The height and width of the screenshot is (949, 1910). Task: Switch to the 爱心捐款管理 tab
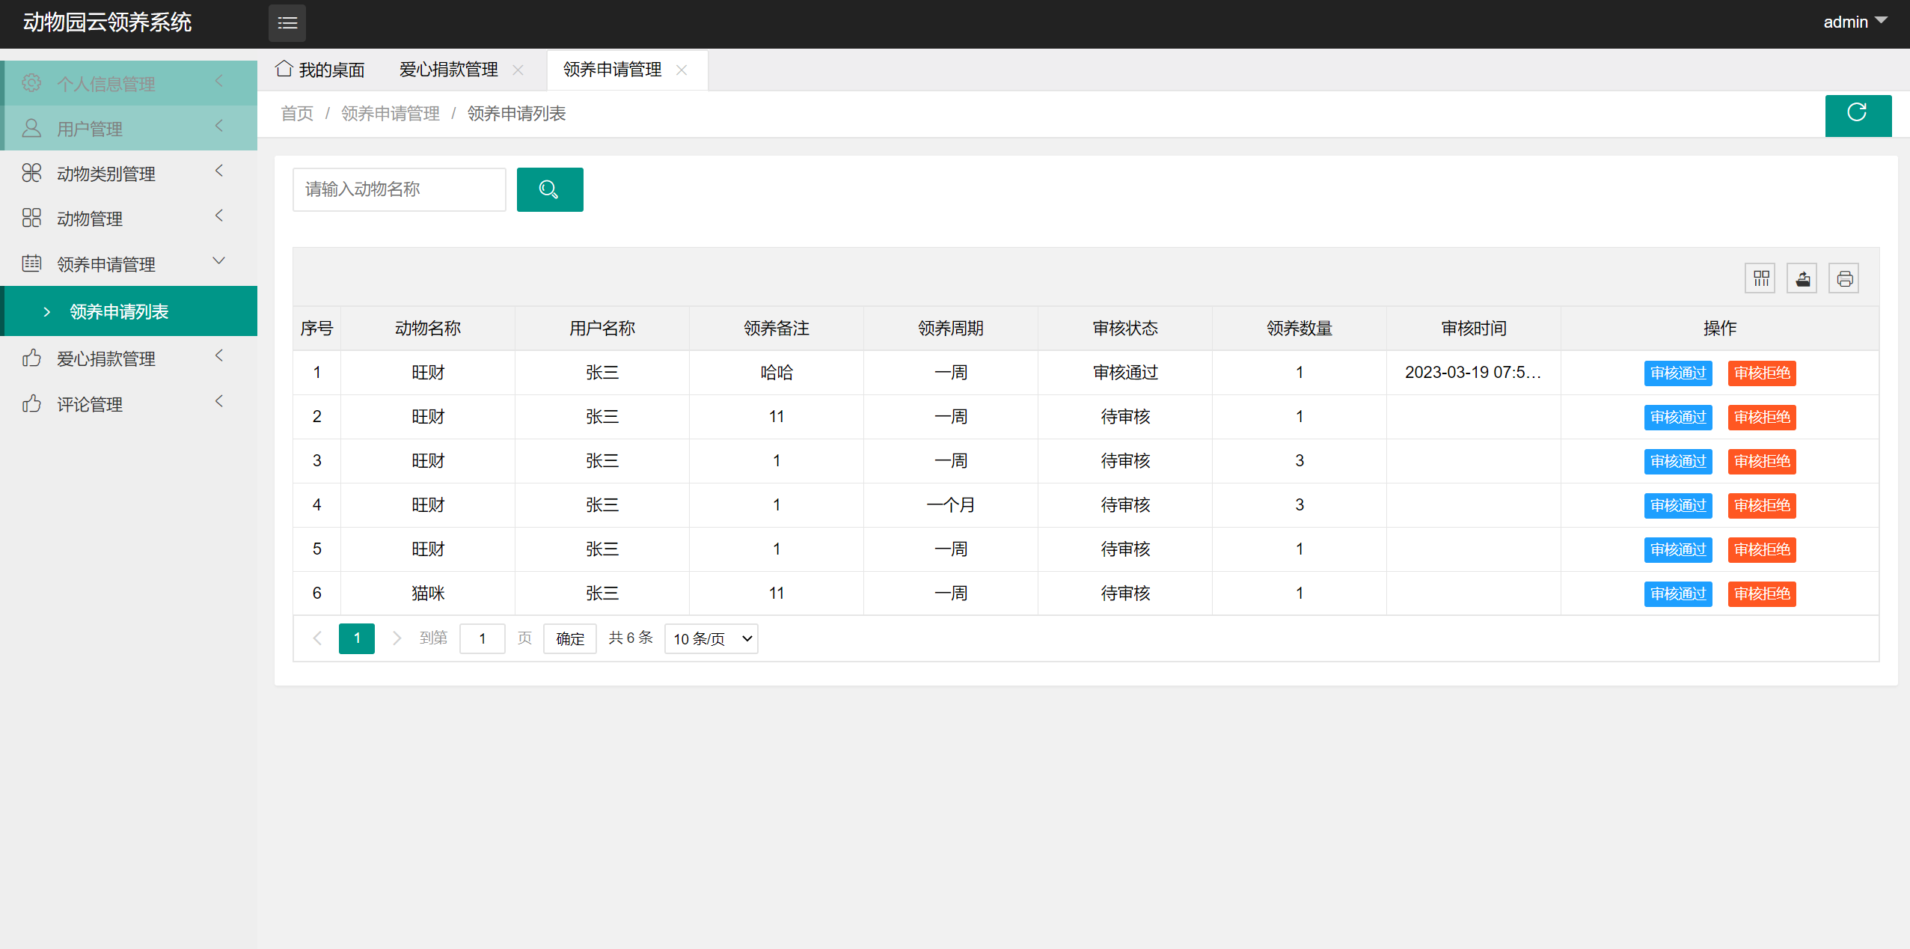pyautogui.click(x=448, y=69)
